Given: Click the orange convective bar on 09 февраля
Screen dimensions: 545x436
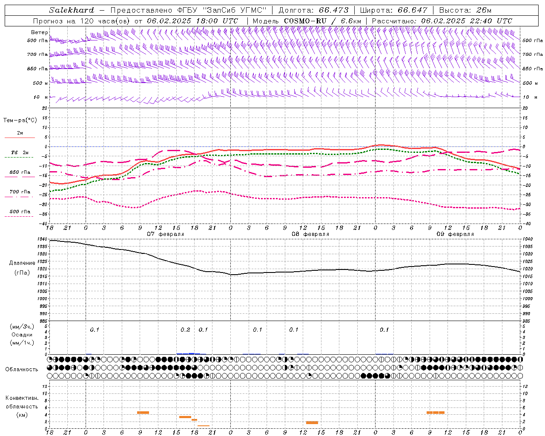Looking at the screenshot, I should (436, 413).
